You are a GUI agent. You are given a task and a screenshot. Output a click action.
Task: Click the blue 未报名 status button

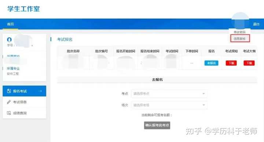click(211, 63)
